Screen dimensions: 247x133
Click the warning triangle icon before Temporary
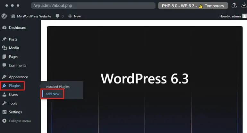[x=201, y=6]
